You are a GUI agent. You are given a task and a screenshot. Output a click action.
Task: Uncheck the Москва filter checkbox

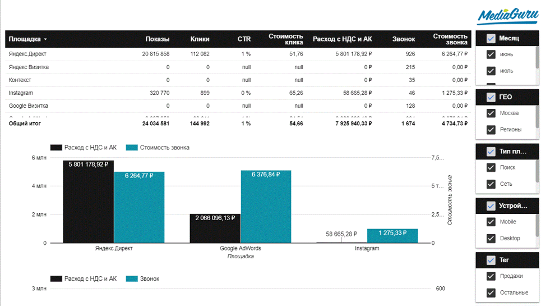tap(491, 113)
